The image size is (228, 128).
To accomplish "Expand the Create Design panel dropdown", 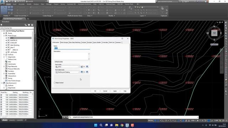I will (48, 16).
